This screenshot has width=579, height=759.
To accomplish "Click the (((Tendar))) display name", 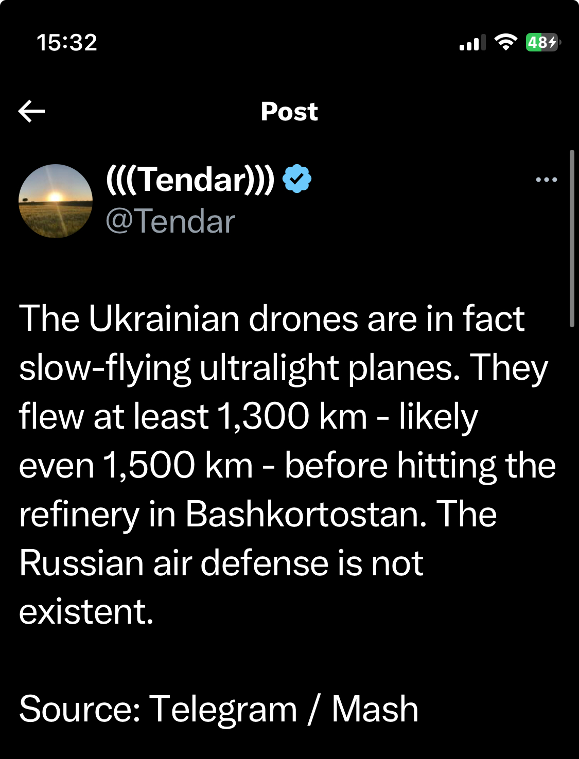I will click(x=190, y=180).
